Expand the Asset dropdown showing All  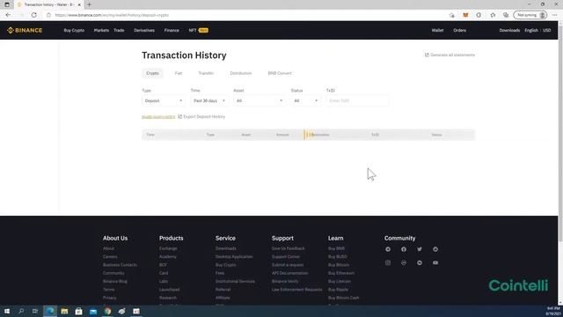tap(260, 100)
